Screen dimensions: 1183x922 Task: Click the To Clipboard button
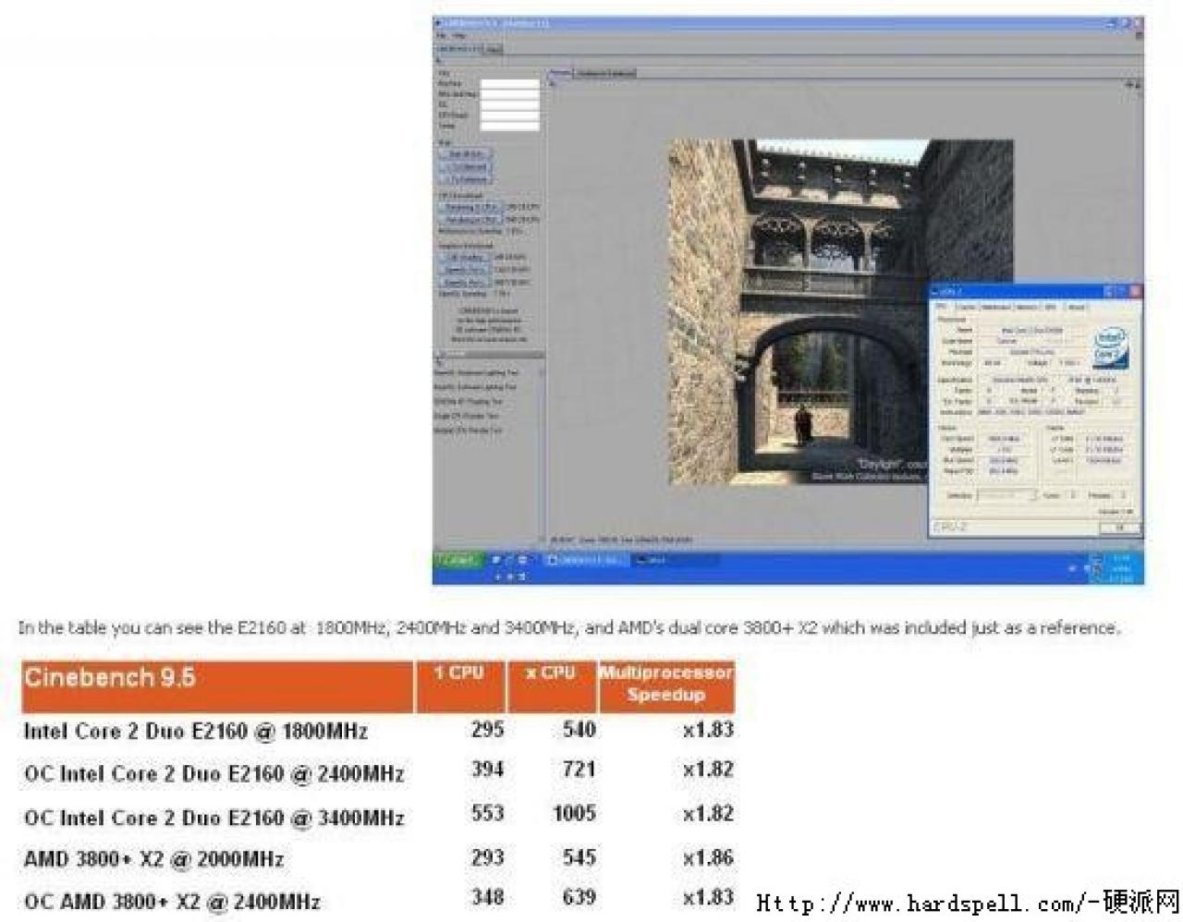point(466,167)
